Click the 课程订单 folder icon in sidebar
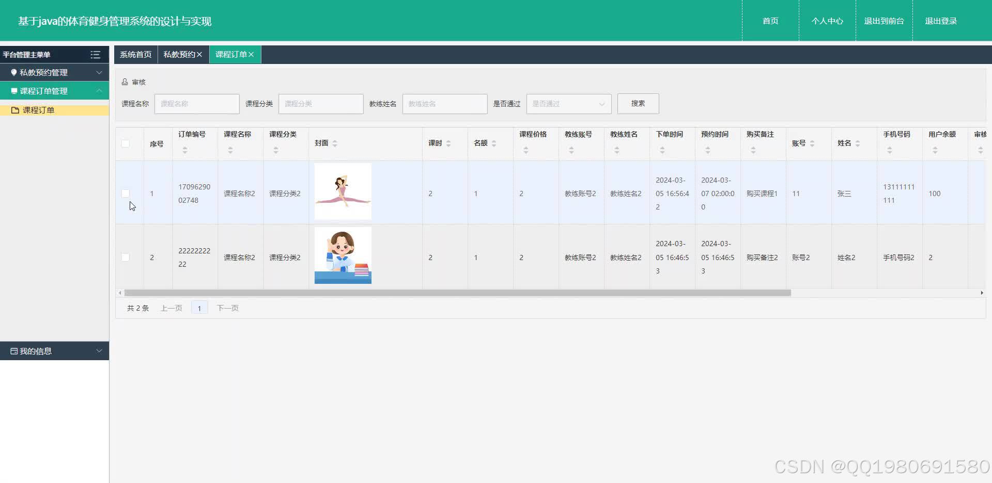Image resolution: width=992 pixels, height=483 pixels. click(14, 110)
